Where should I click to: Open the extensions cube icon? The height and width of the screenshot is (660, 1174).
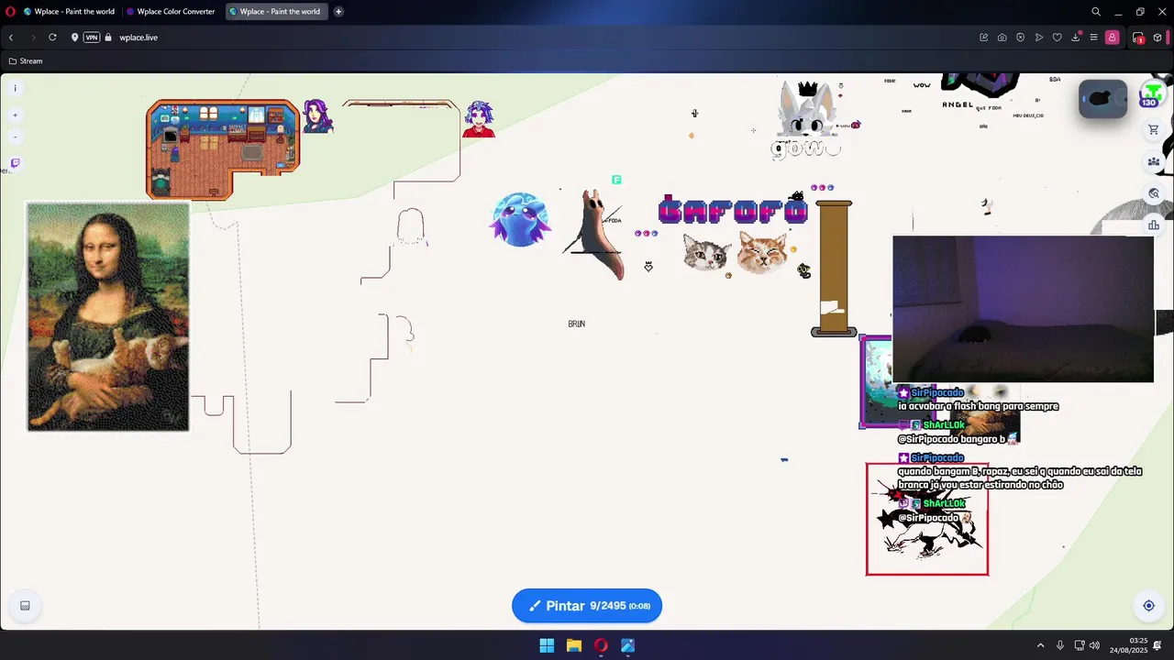tap(1157, 38)
